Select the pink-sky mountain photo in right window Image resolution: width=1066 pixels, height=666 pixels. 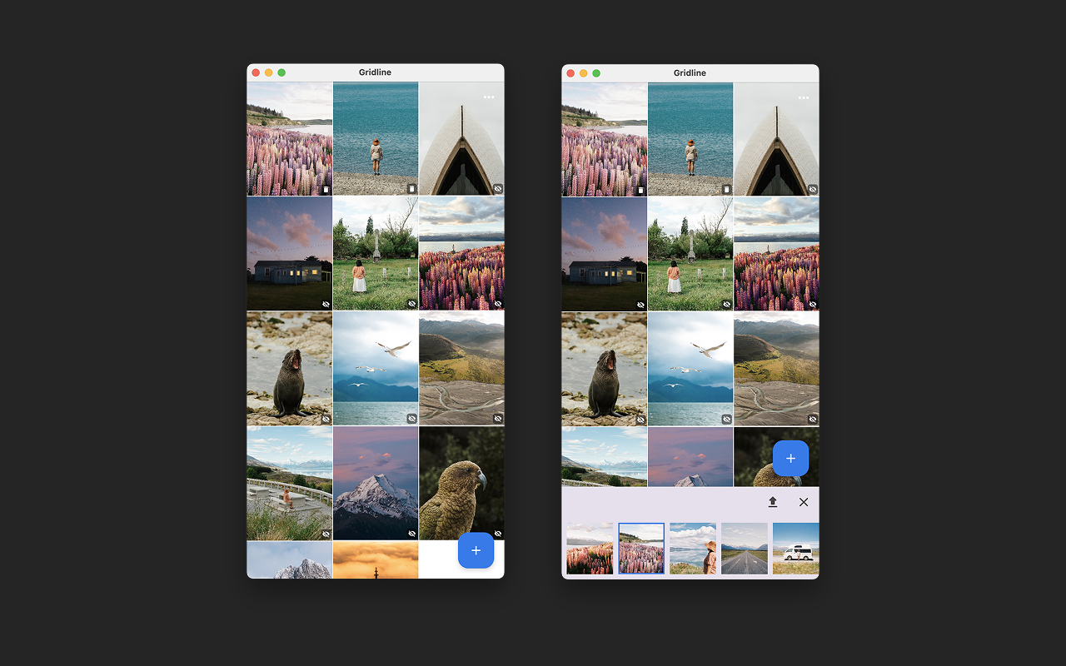(x=690, y=457)
